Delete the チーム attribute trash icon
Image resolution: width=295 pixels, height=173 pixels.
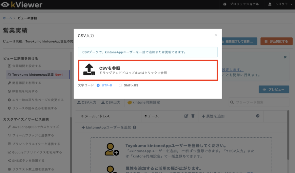[193, 116]
